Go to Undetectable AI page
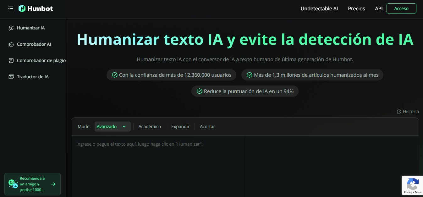The image size is (423, 197). point(319,8)
